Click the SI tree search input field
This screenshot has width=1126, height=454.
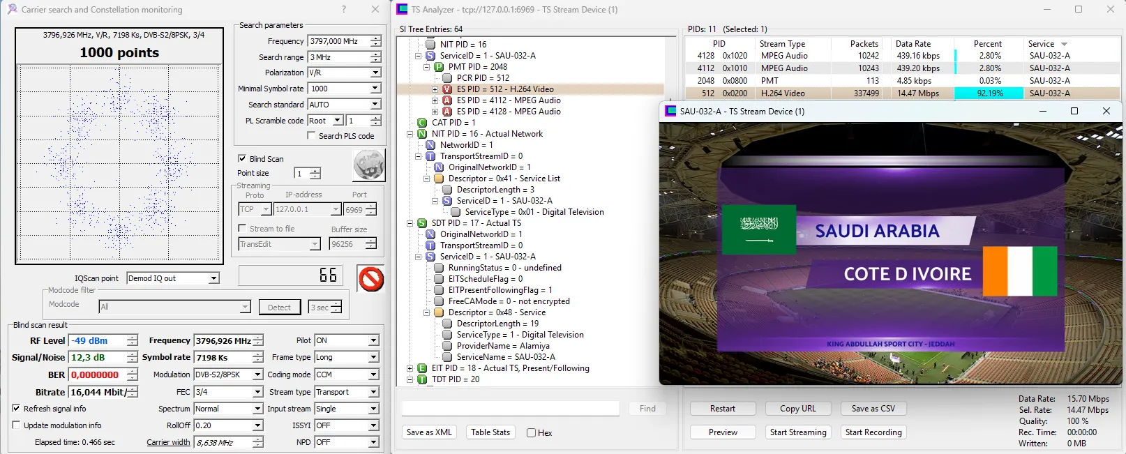511,409
